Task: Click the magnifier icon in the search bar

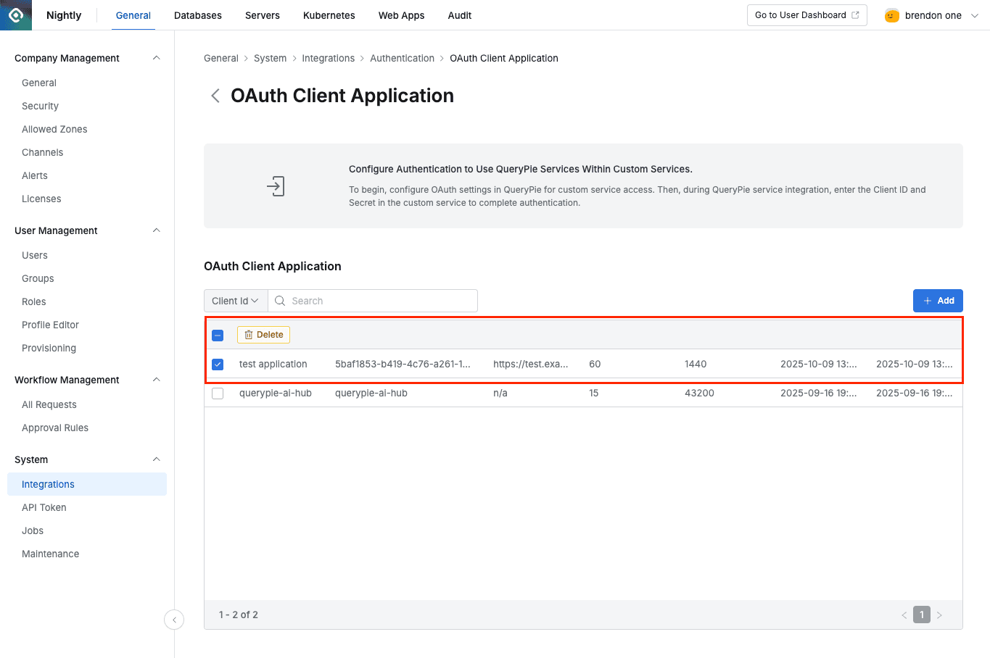Action: (x=280, y=300)
